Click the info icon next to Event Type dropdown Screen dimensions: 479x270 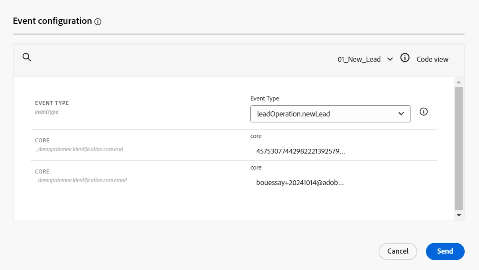click(x=424, y=112)
